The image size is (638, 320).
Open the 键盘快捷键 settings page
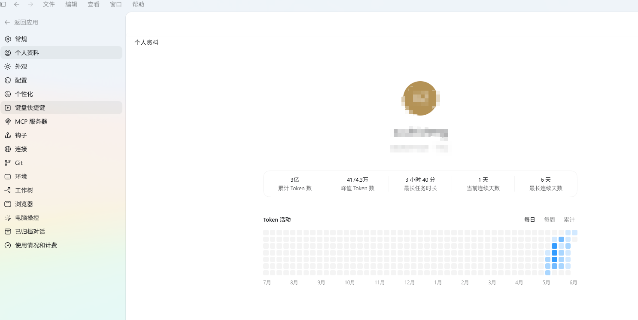(61, 108)
